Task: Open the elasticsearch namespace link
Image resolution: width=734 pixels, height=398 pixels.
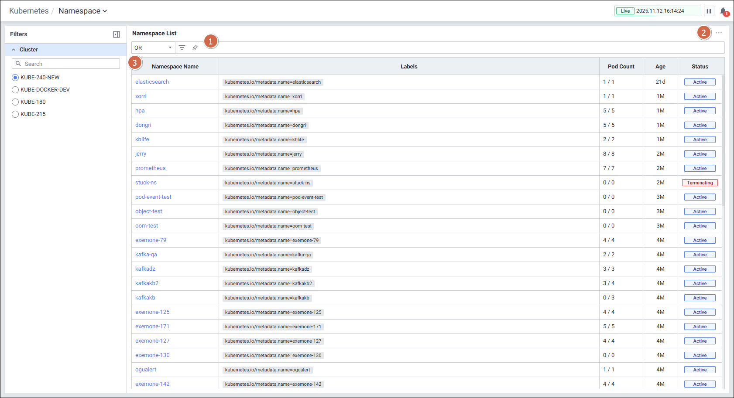Action: 152,82
